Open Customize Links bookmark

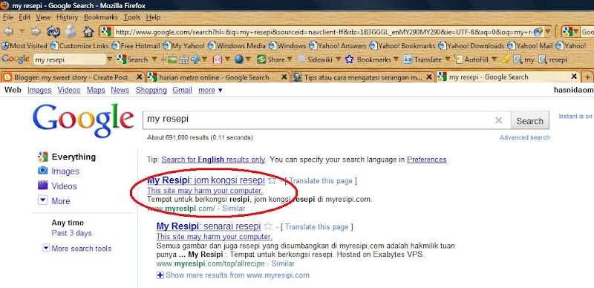79,46
